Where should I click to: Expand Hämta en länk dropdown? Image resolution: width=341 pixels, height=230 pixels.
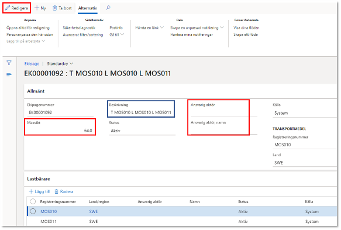click(149, 28)
